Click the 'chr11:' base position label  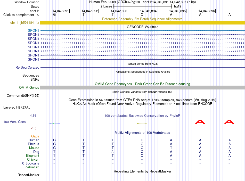point(35,11)
